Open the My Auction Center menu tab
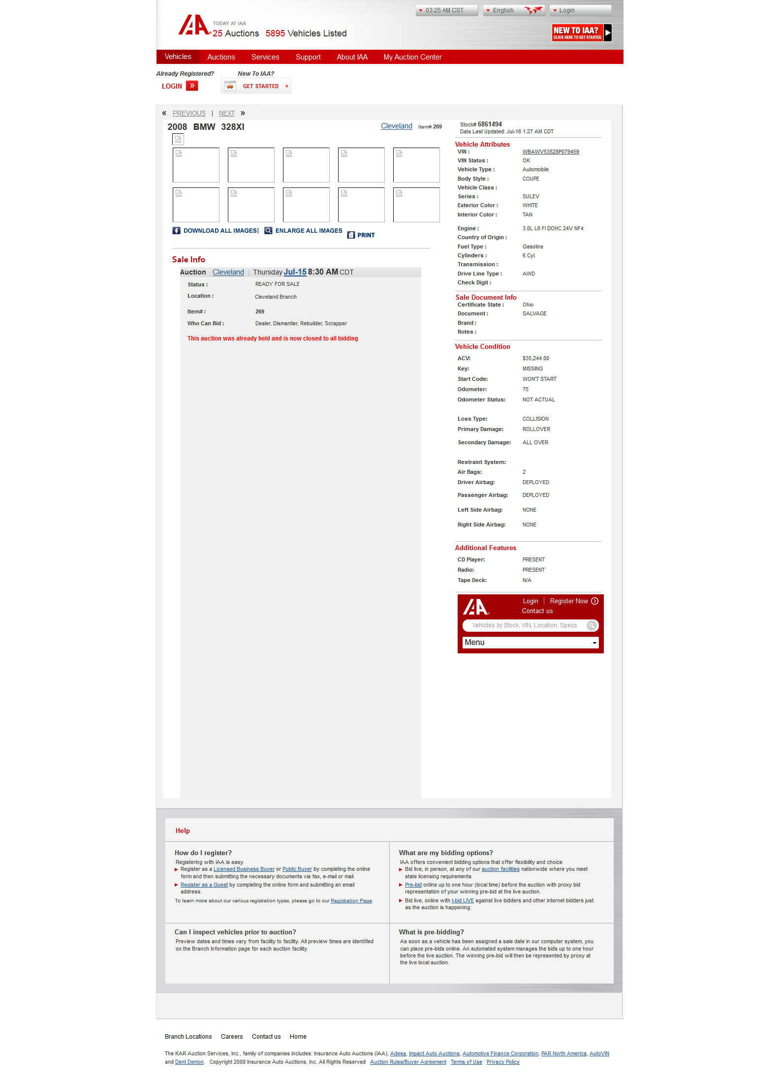Screen dimensions: 779x1077 412,57
